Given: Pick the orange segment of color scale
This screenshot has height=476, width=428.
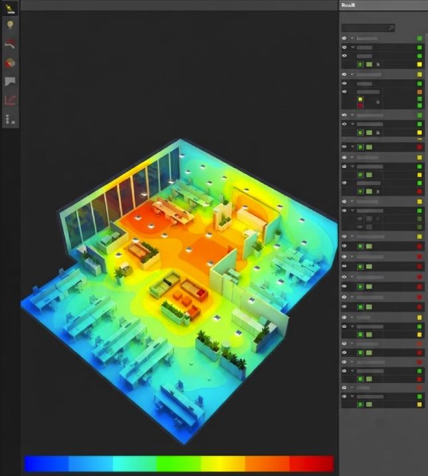Looking at the screenshot, I should click(267, 463).
